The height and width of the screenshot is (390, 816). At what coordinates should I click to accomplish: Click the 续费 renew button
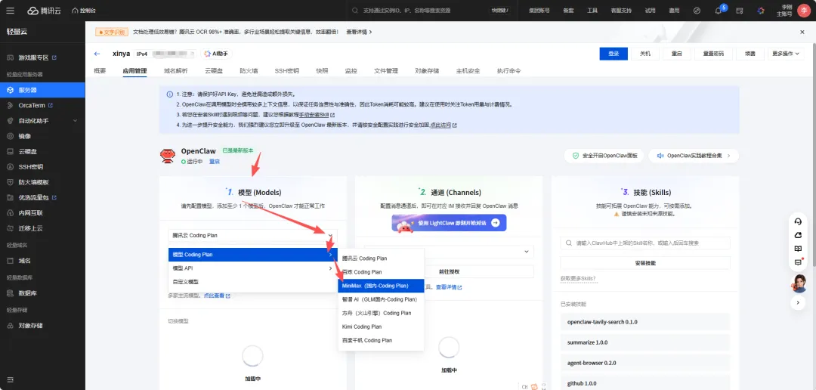point(750,54)
